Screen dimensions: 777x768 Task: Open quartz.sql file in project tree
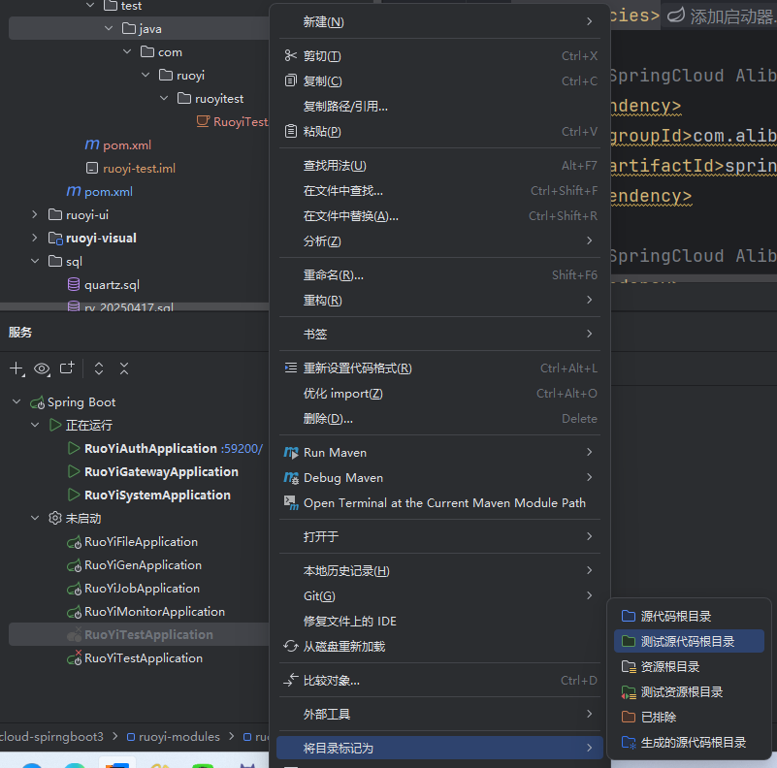pyautogui.click(x=112, y=285)
